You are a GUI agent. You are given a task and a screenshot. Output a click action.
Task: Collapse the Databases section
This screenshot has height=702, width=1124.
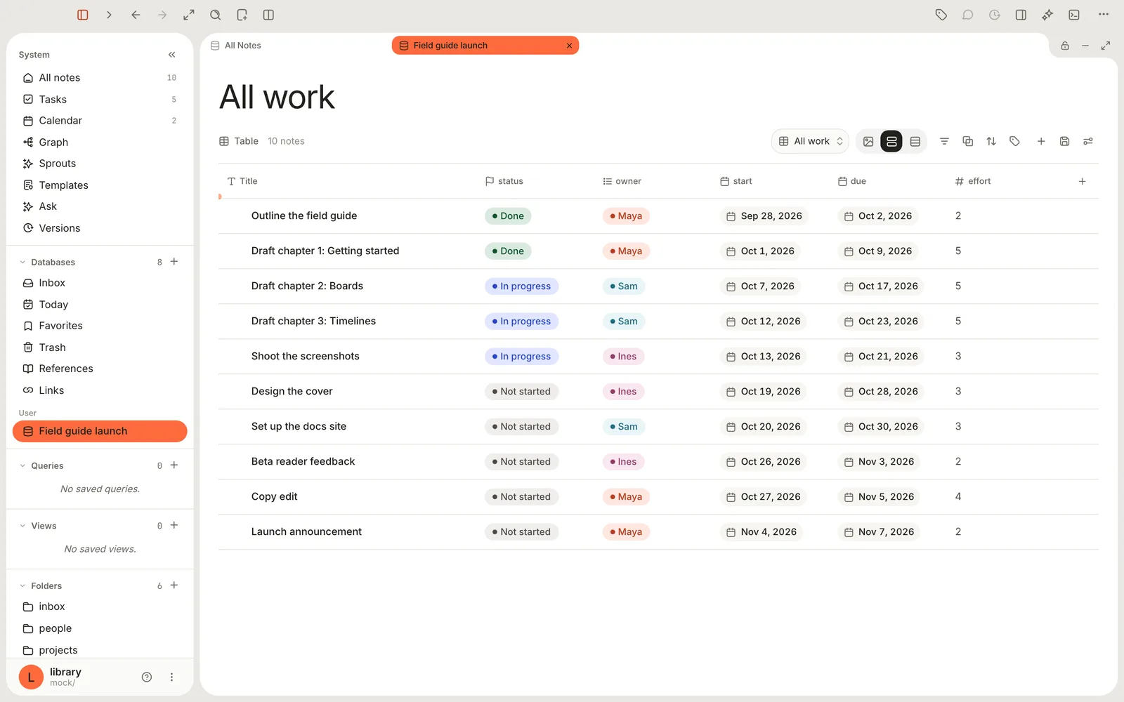(22, 262)
